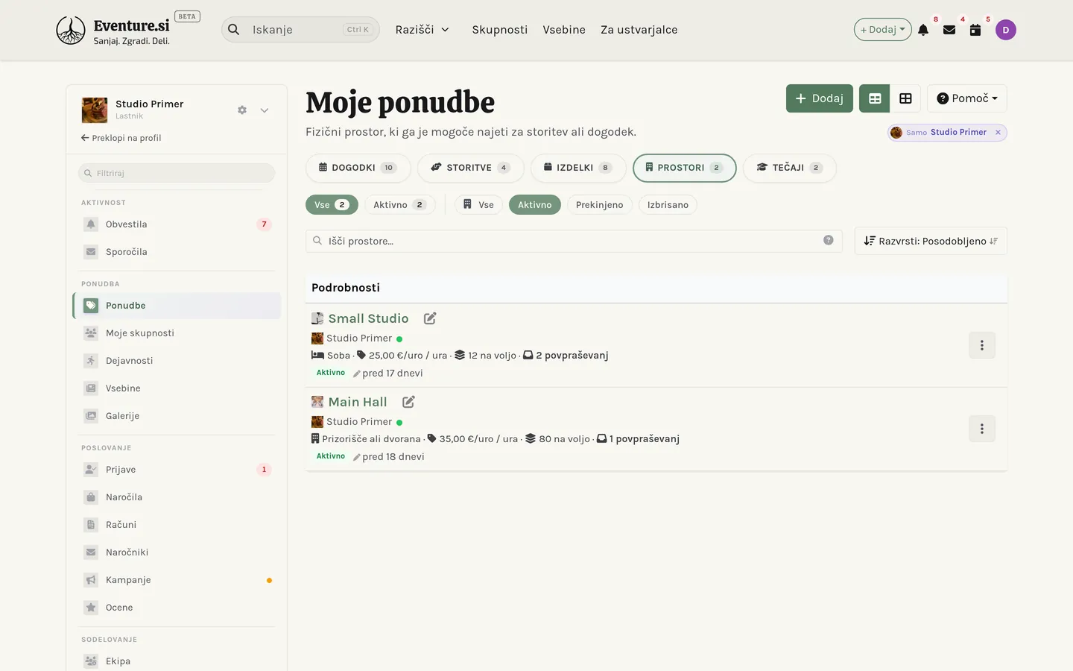Viewport: 1073px width, 671px height.
Task: Switch to the STORITVE tab
Action: 470,168
